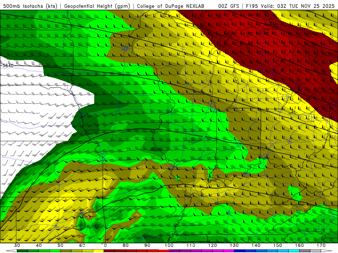This screenshot has height=253, width=338.
Task: Click the 150 value on the legend
Action: click(278, 245)
